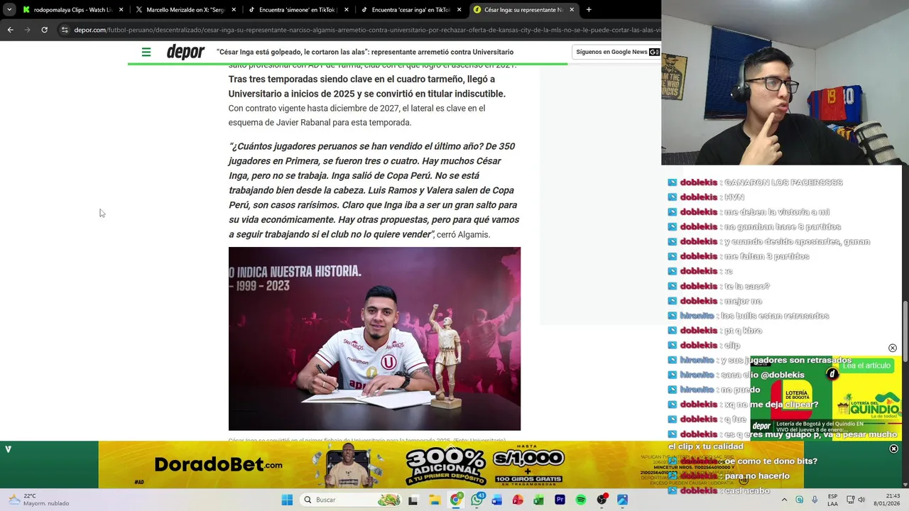View site information for depor.com

coord(65,30)
